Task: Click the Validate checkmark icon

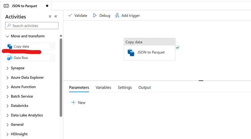Action: coord(70,16)
